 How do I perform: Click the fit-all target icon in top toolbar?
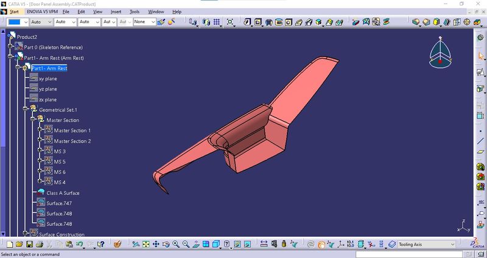coord(230,22)
